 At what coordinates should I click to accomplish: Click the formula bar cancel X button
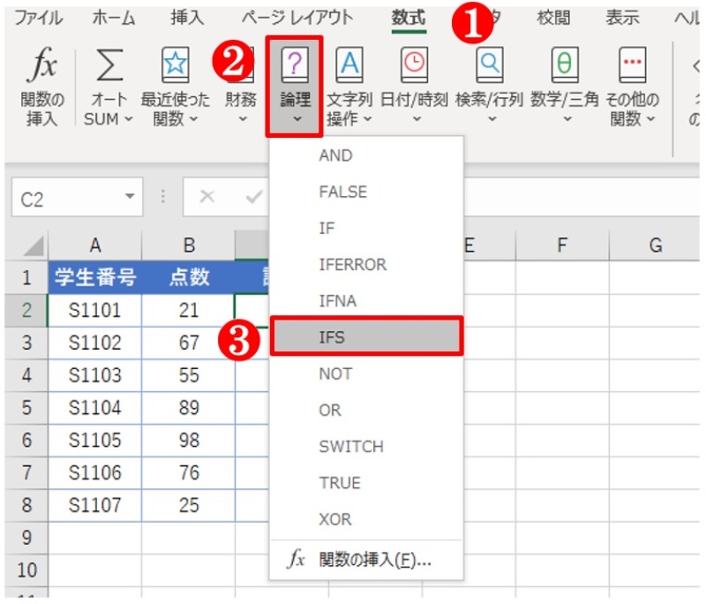click(x=207, y=197)
